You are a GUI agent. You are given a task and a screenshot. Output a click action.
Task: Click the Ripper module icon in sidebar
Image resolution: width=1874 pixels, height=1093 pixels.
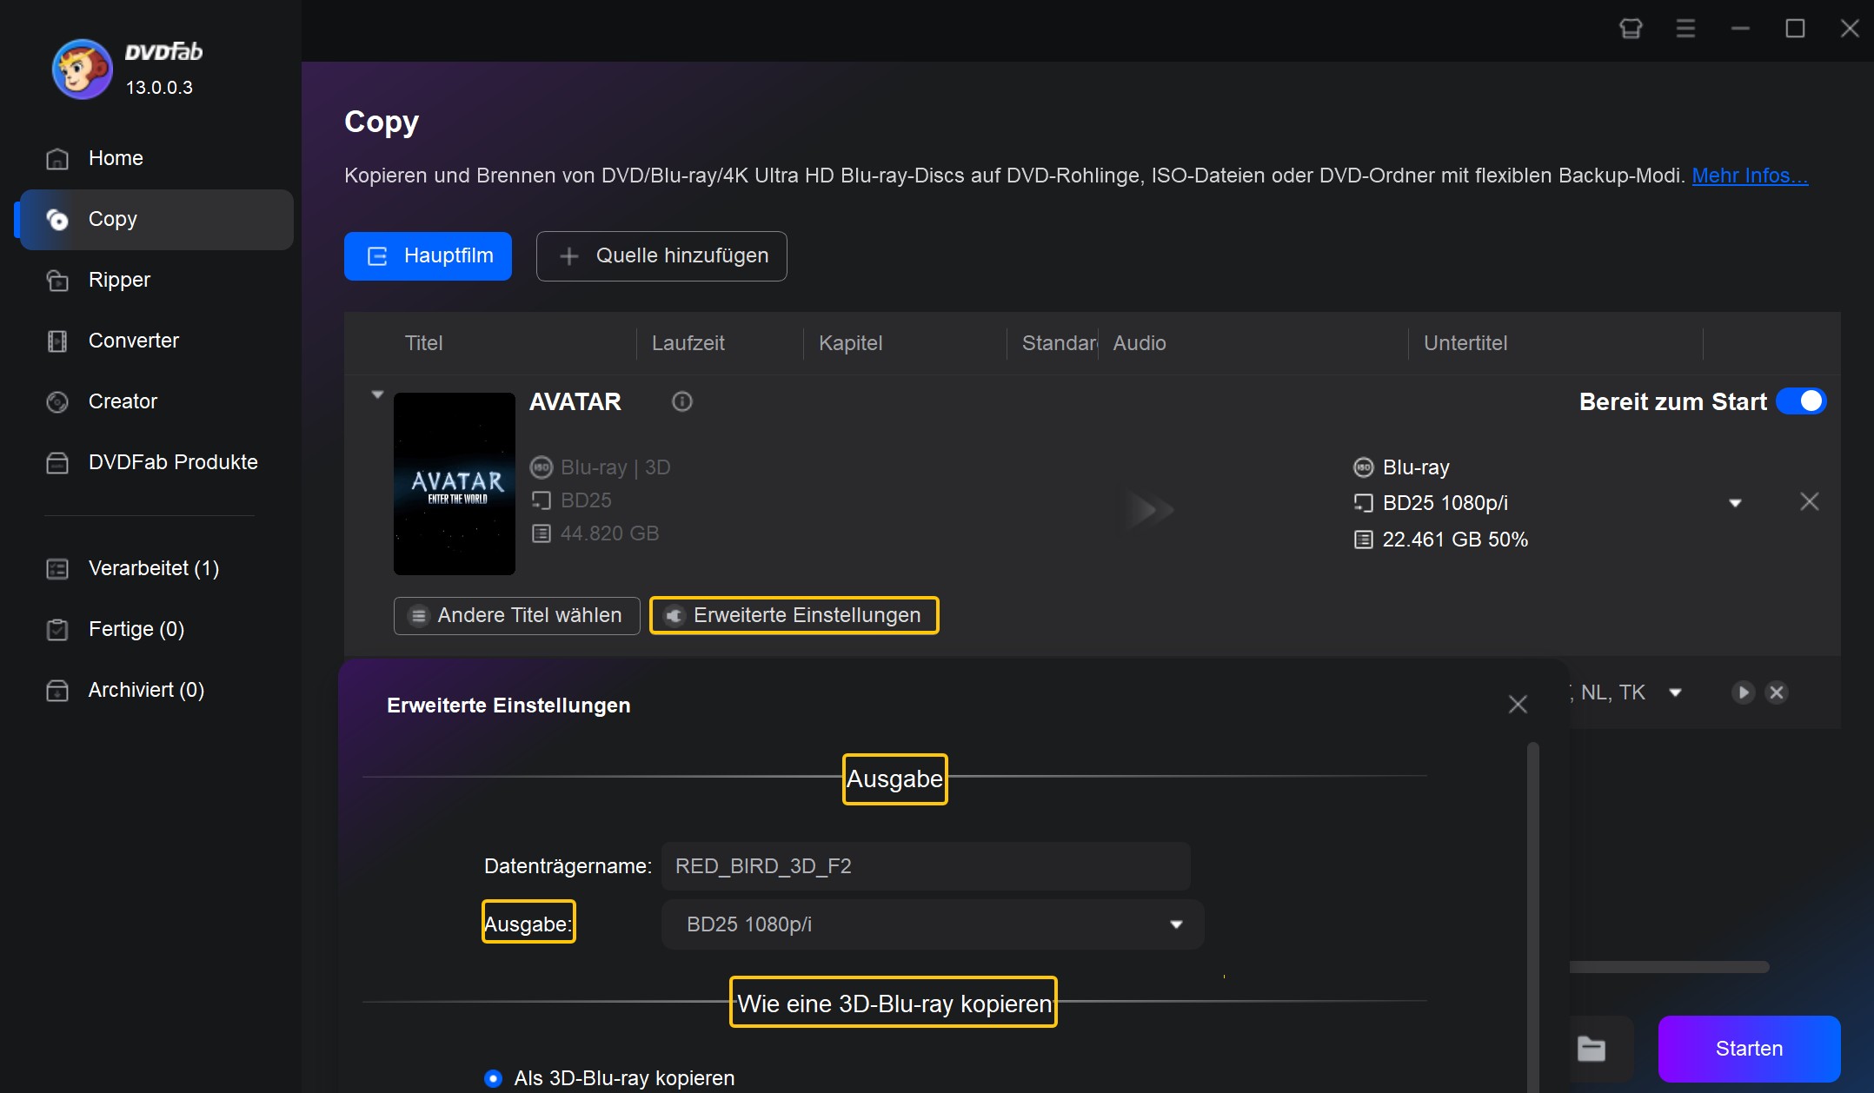pos(58,278)
